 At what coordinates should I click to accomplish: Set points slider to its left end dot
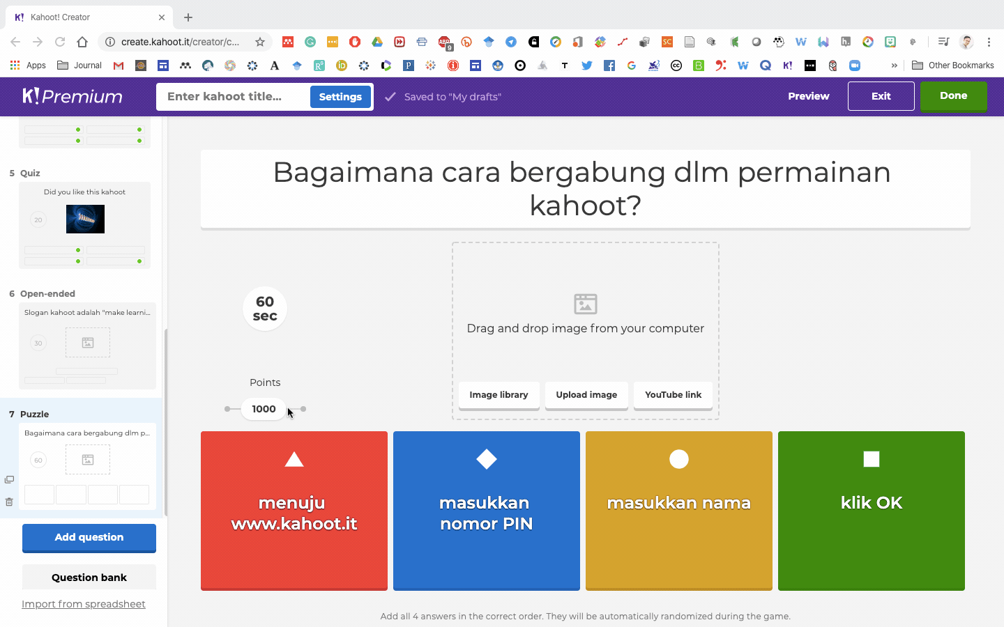(227, 409)
